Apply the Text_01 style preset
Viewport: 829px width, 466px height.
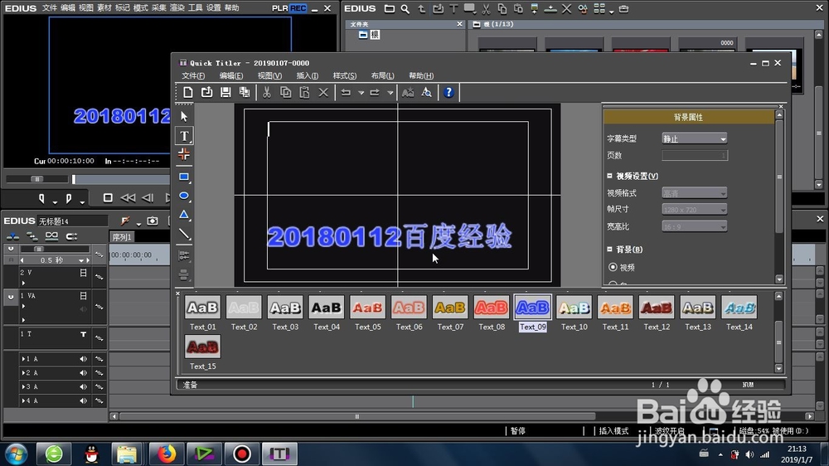[x=202, y=313]
